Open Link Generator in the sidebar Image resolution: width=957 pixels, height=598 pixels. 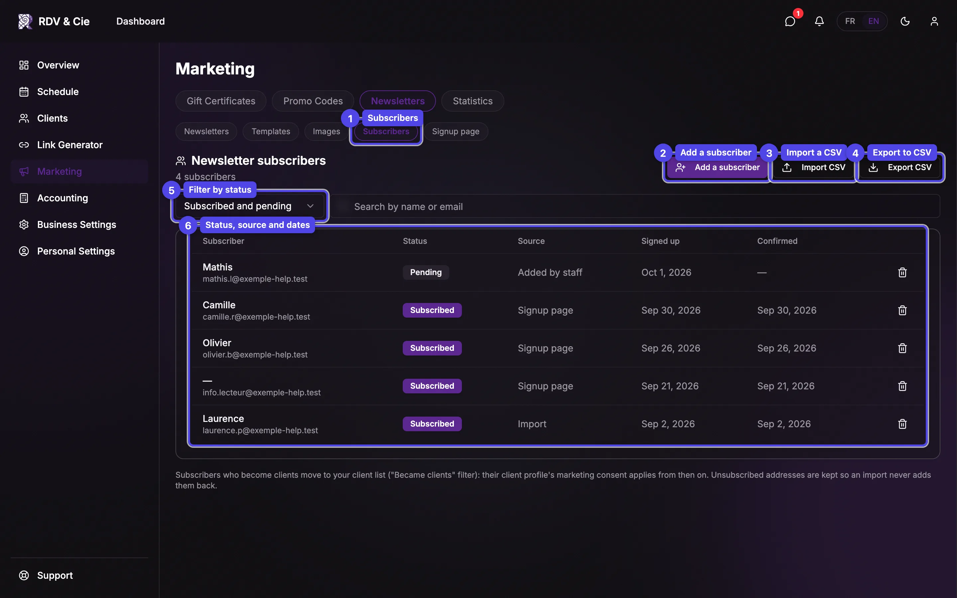79,145
